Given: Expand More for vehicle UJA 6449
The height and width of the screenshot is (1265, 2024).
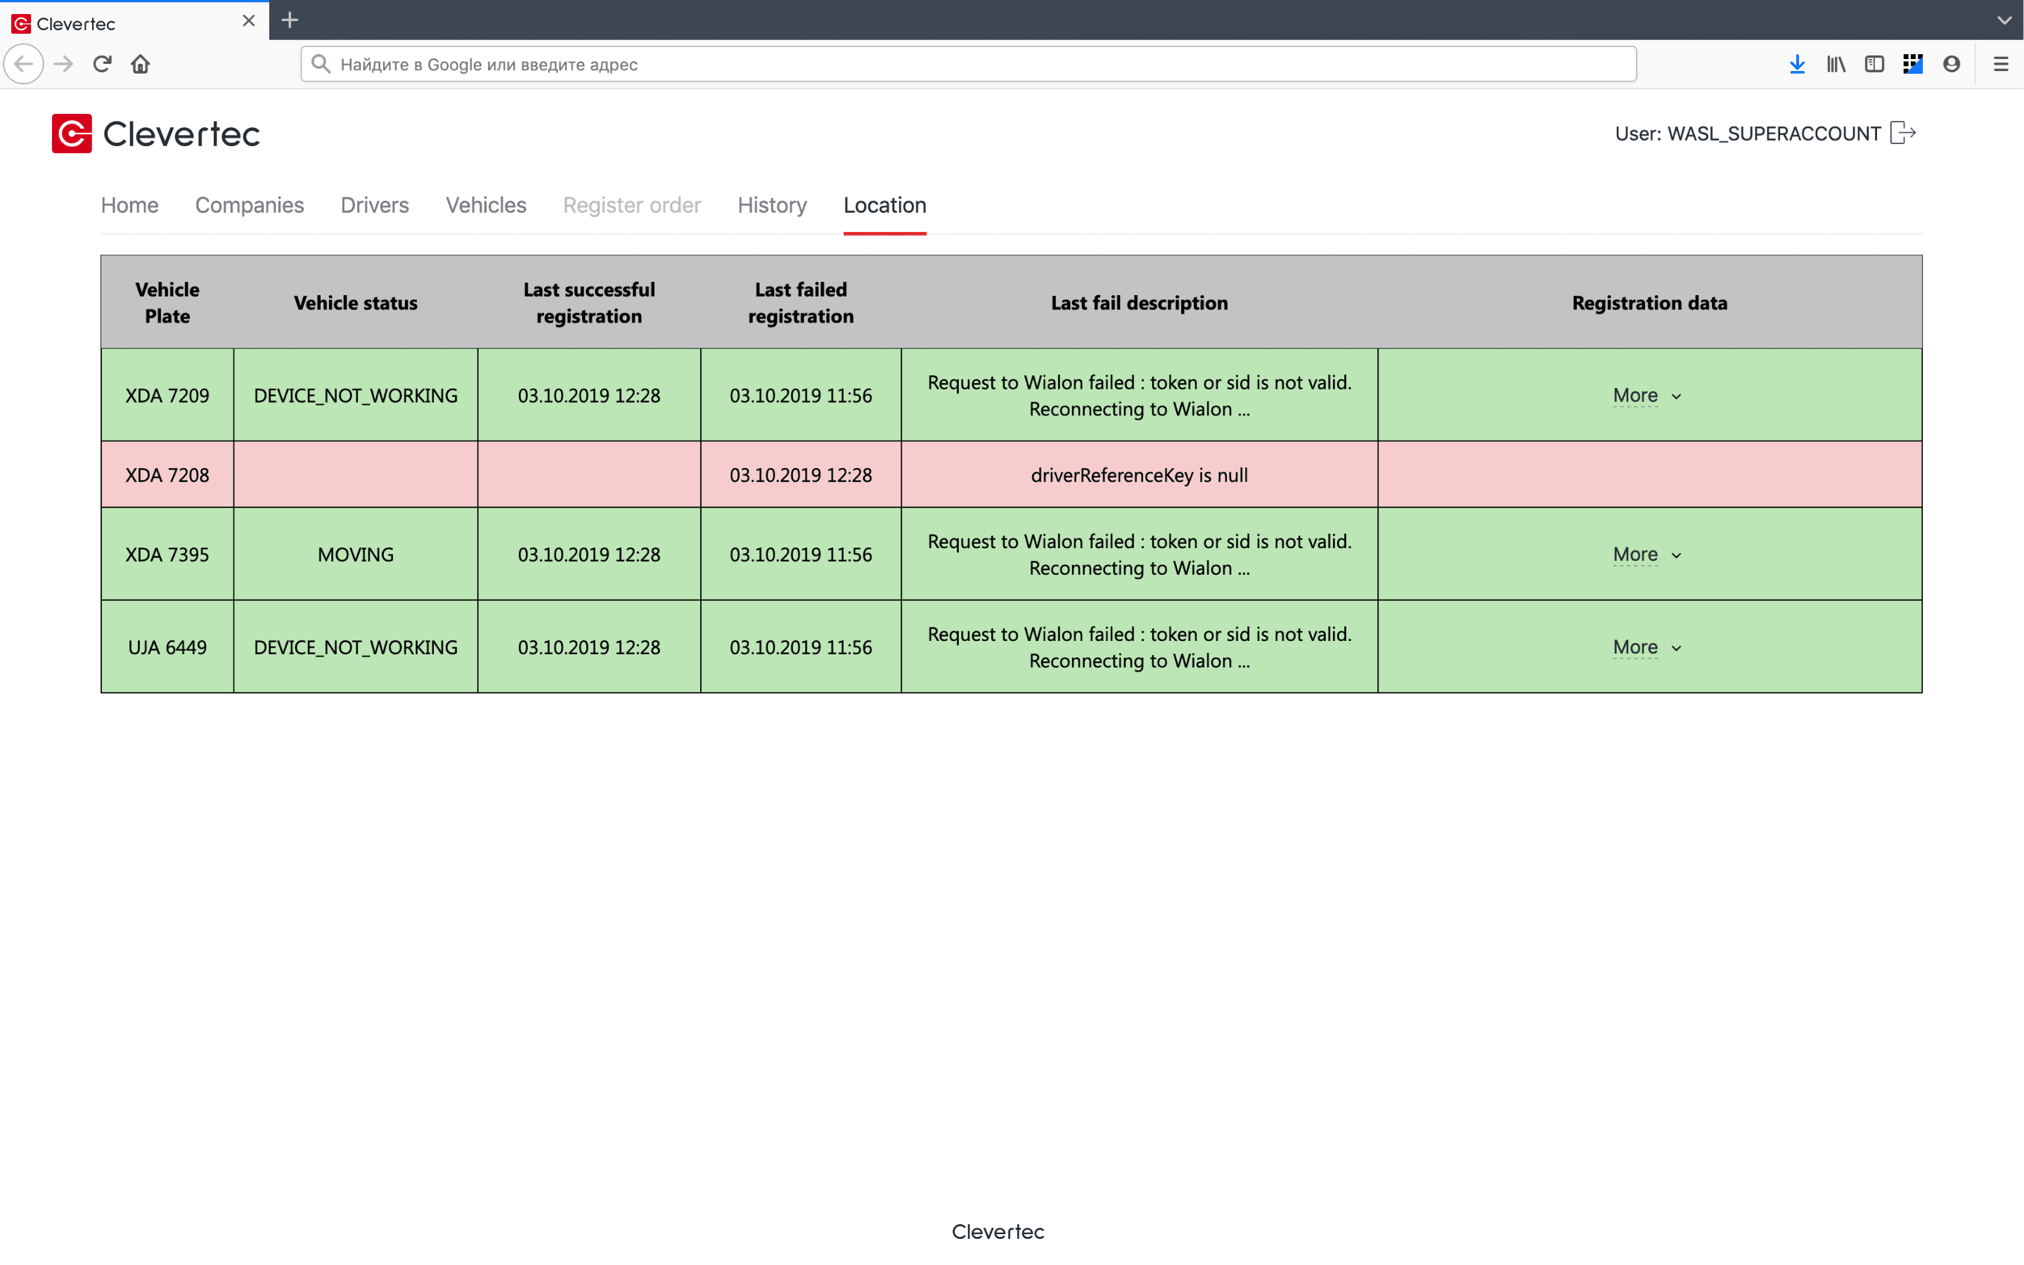Looking at the screenshot, I should [x=1646, y=647].
